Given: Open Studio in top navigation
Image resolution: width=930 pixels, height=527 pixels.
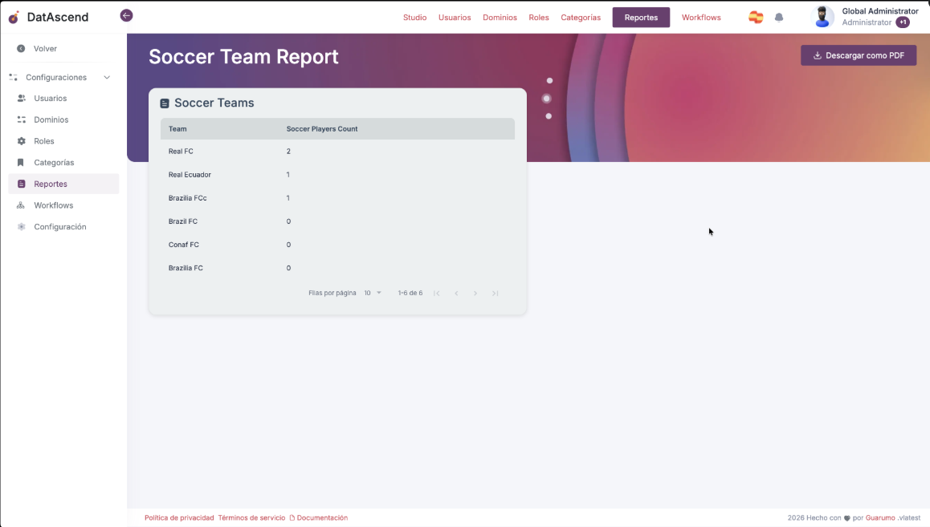Looking at the screenshot, I should pos(414,17).
